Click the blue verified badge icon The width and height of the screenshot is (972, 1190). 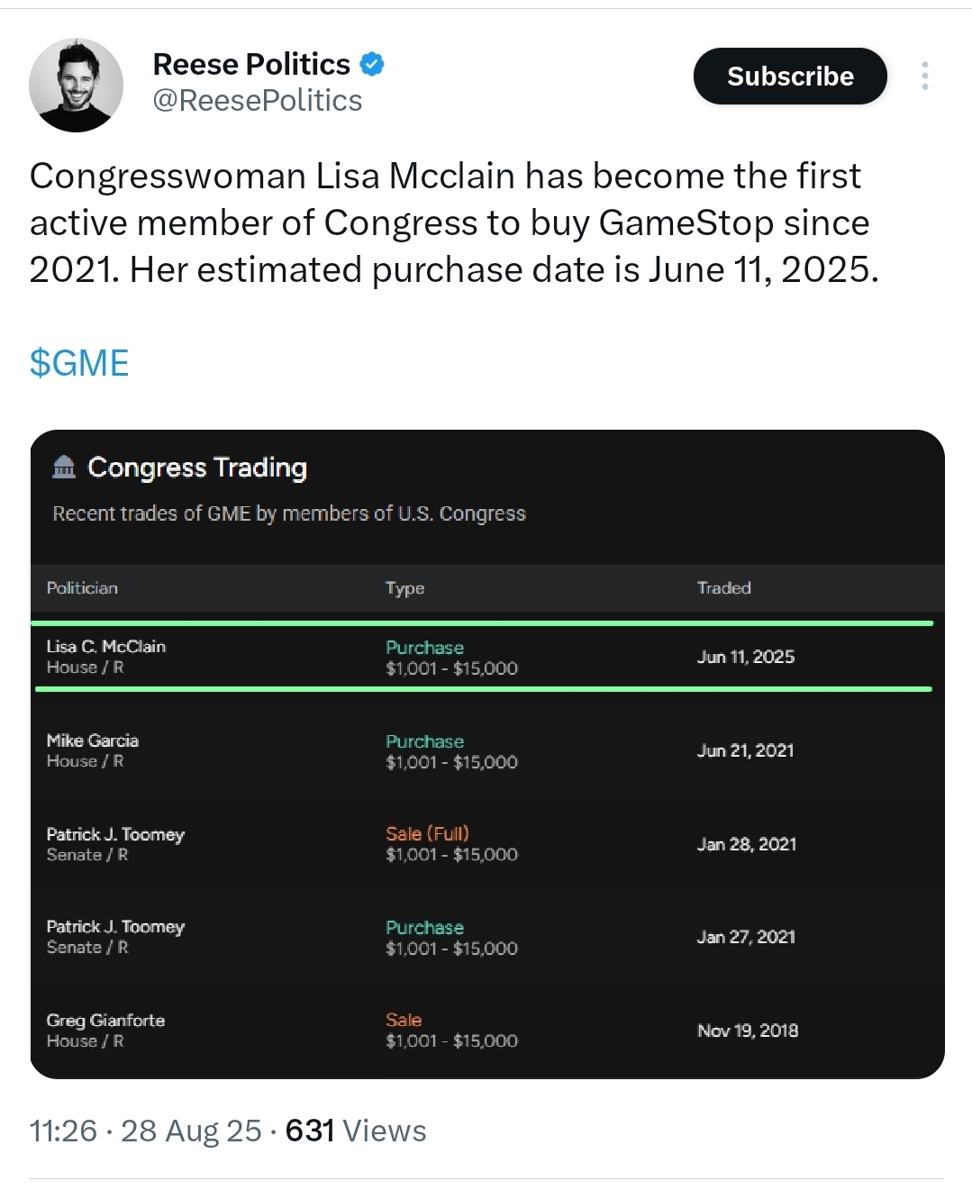pyautogui.click(x=372, y=64)
